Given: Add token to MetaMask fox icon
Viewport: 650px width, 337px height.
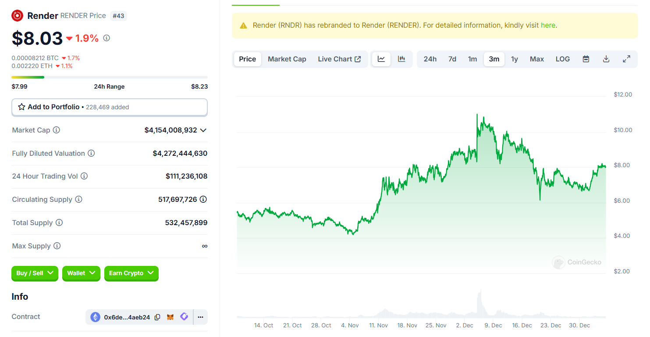Looking at the screenshot, I should point(170,317).
